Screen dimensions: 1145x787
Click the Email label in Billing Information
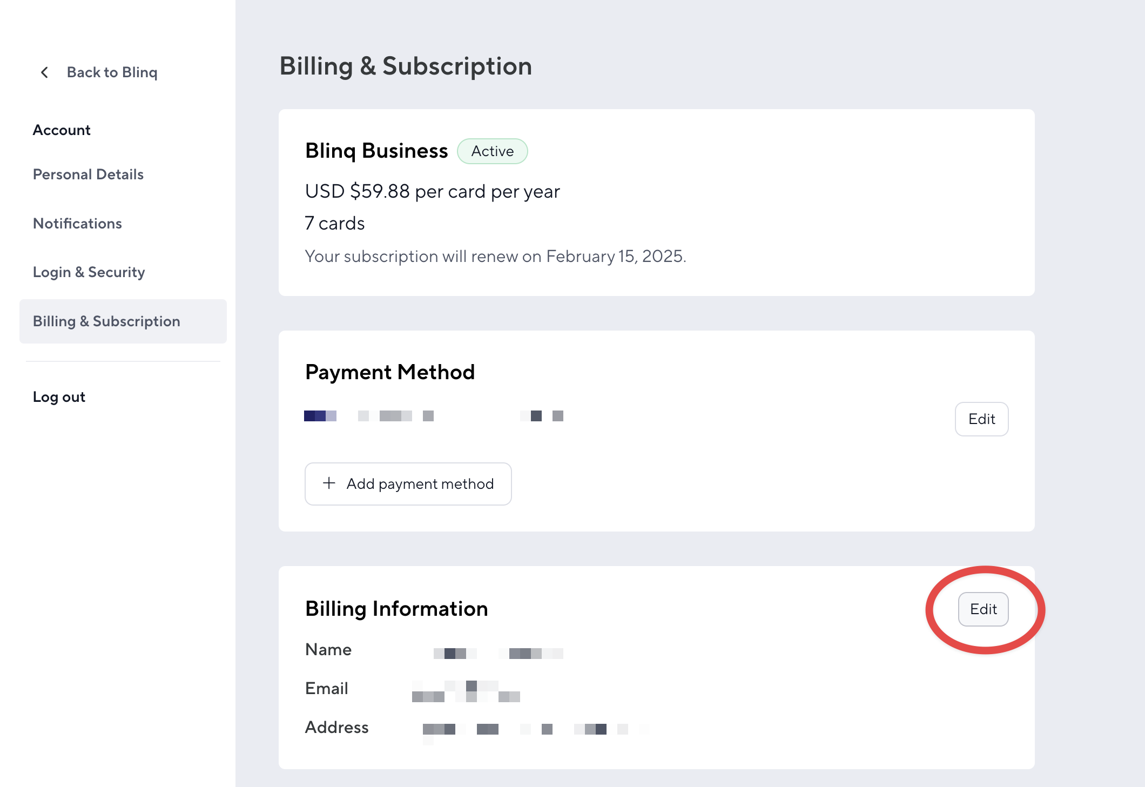(x=327, y=689)
